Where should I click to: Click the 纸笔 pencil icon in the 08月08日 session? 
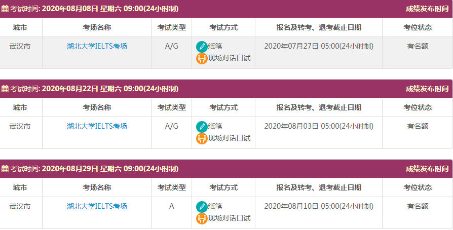(202, 47)
